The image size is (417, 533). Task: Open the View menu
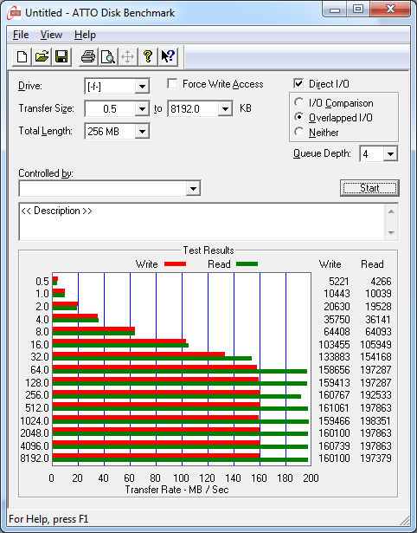tap(51, 35)
